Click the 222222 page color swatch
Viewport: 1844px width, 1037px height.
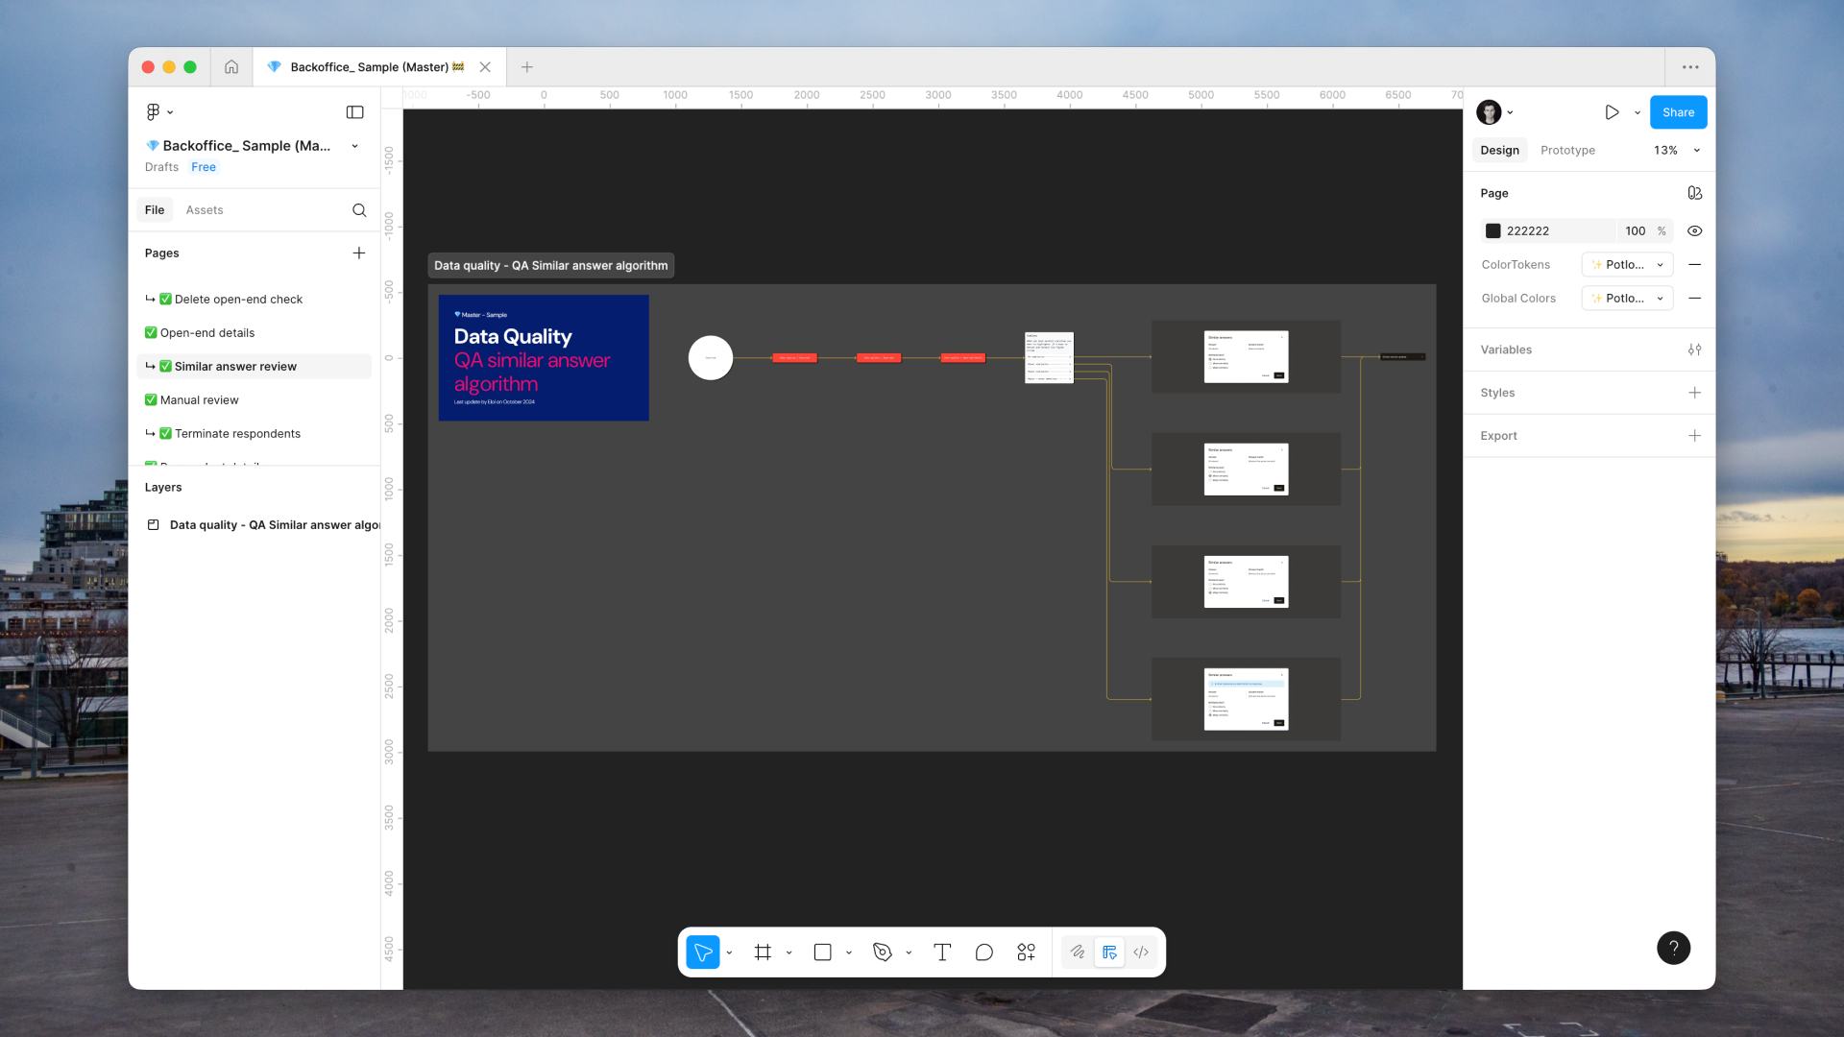[x=1493, y=230]
